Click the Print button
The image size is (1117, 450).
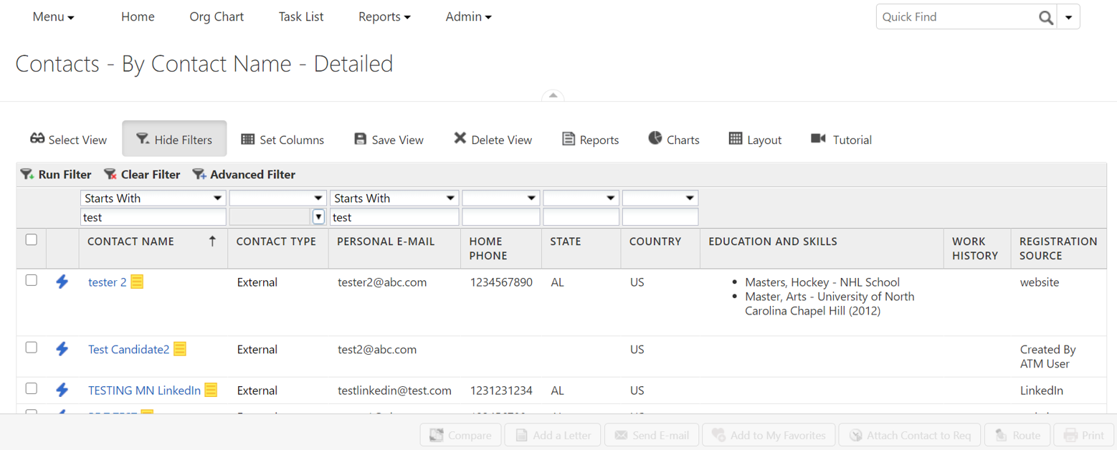(1083, 435)
